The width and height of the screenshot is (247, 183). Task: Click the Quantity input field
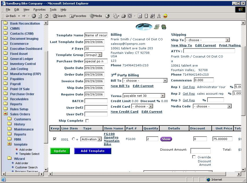(x=152, y=139)
